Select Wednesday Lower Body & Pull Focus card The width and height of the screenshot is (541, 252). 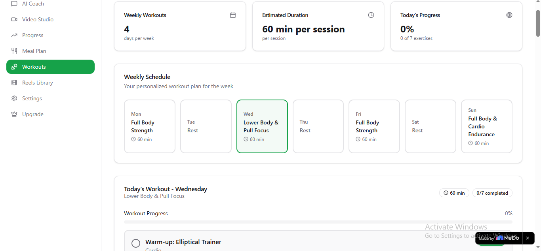262,126
